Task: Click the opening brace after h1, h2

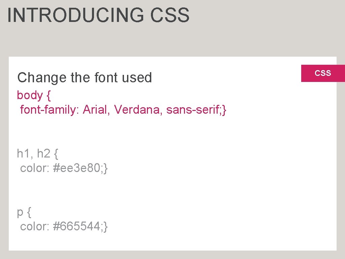Action: click(x=56, y=154)
